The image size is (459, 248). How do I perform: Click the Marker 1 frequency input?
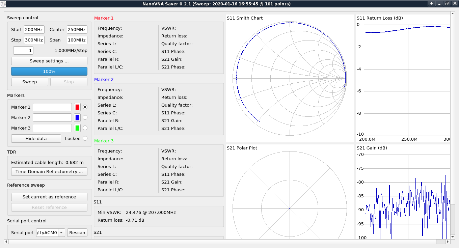click(x=52, y=107)
